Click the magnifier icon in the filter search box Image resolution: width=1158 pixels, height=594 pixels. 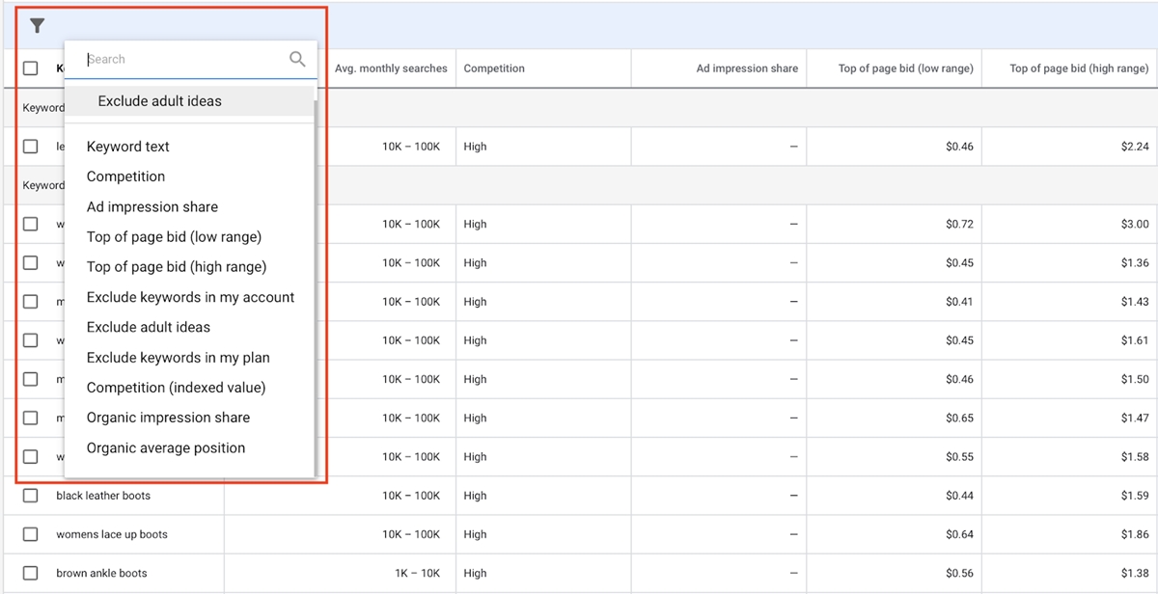(x=297, y=59)
